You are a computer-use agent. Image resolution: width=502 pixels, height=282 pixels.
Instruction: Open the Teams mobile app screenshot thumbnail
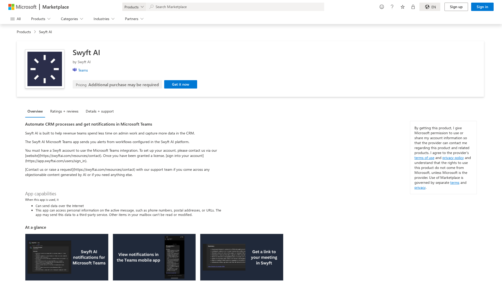pyautogui.click(x=154, y=257)
